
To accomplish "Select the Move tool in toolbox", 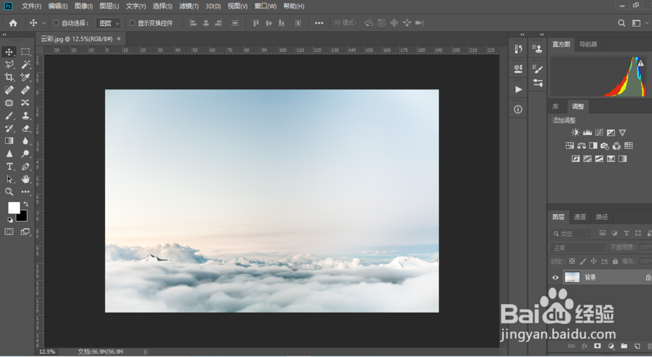I will click(8, 52).
